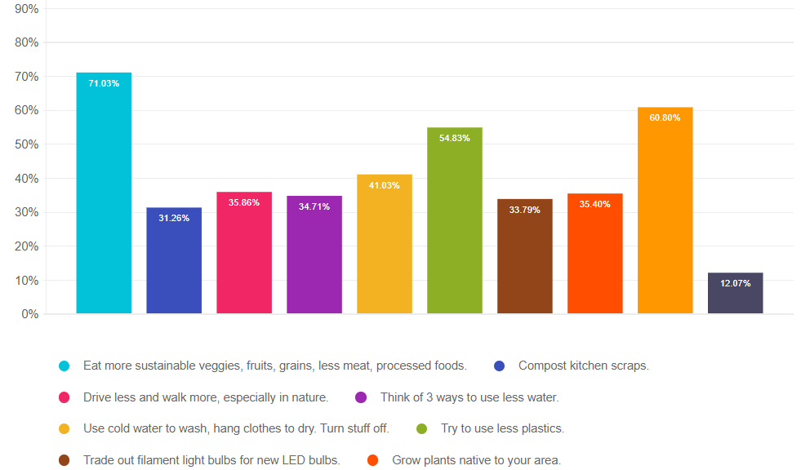The width and height of the screenshot is (801, 470).
Task: Select the 33.79% brown bar
Action: click(524, 256)
